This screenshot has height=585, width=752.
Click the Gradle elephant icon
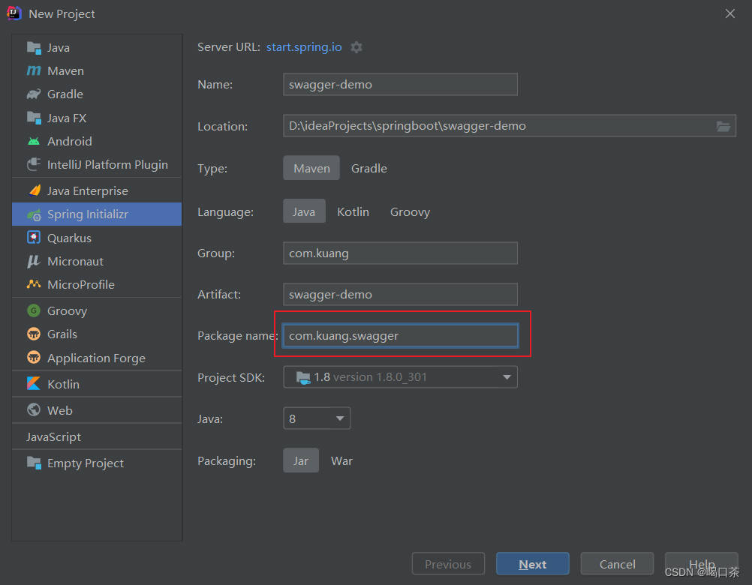34,94
